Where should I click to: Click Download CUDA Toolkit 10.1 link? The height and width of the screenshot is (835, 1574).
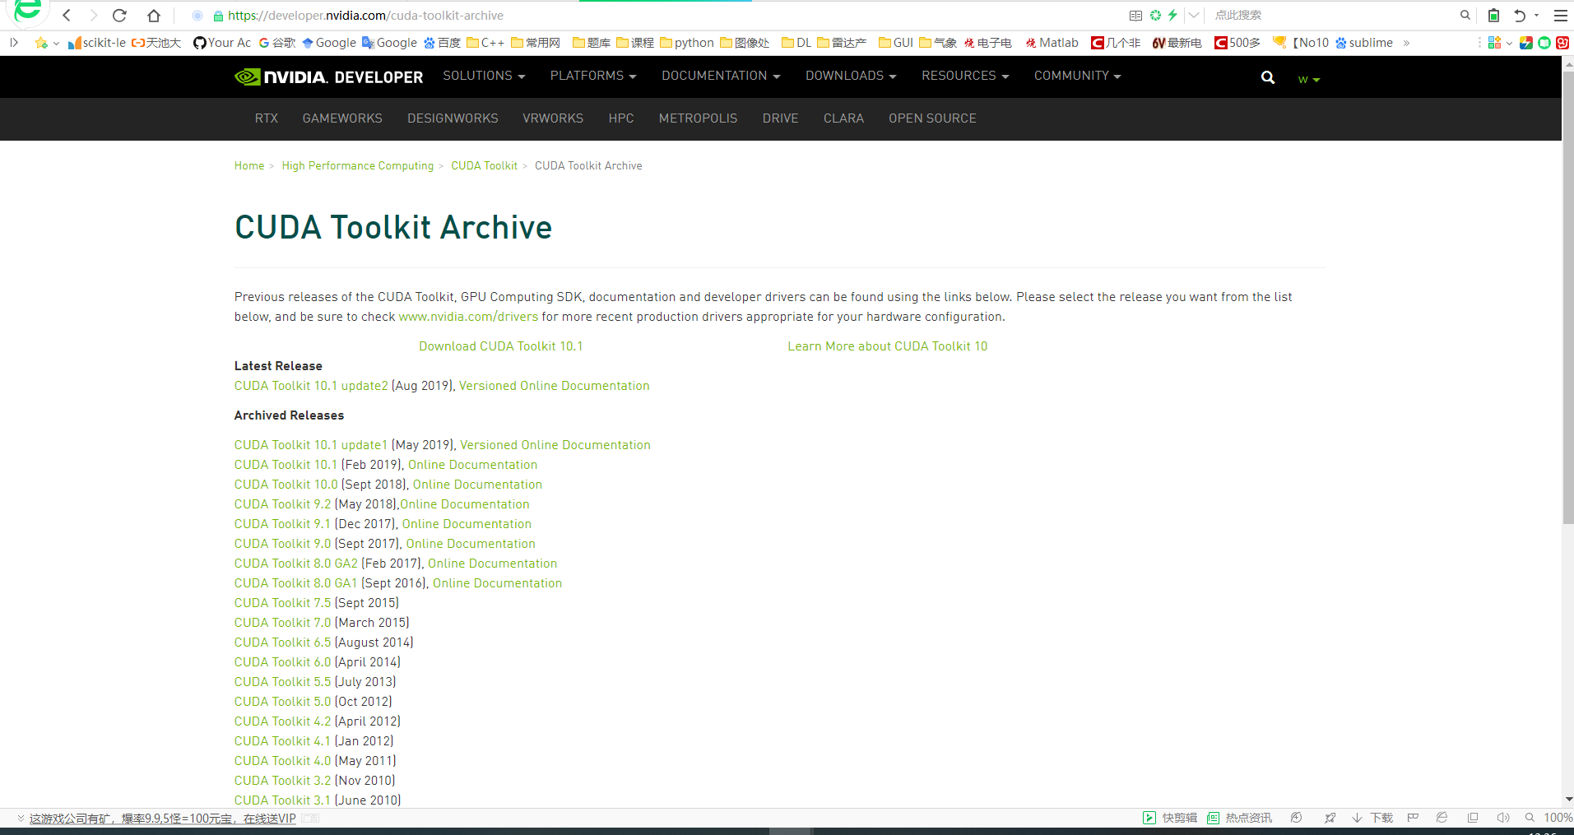500,346
